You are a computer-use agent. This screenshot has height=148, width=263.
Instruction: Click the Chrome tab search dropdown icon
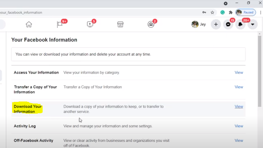point(226,3)
